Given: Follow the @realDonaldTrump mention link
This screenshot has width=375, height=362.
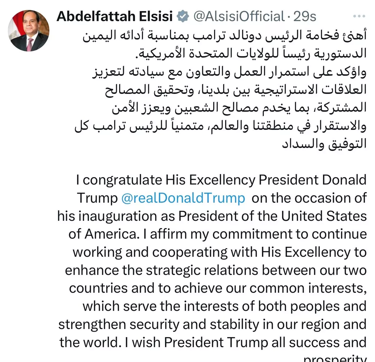Looking at the screenshot, I should [x=183, y=198].
